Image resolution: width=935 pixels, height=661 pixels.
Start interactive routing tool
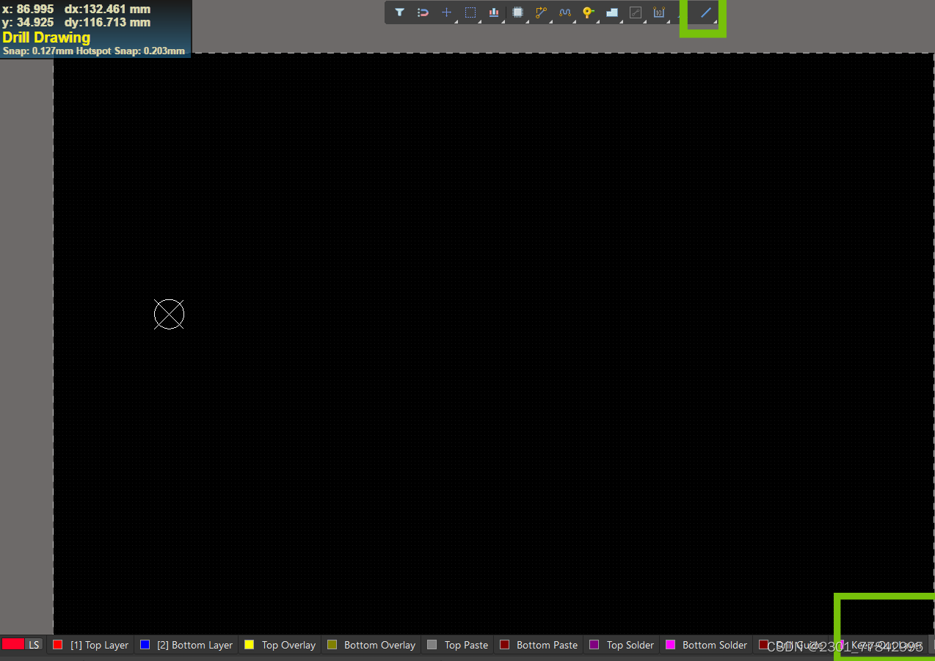pyautogui.click(x=542, y=12)
